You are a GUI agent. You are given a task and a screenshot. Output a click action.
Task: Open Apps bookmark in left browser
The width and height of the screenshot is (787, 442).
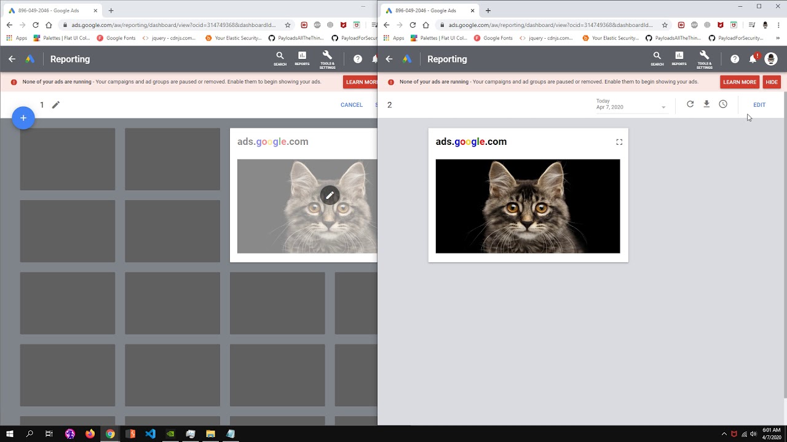click(x=17, y=38)
